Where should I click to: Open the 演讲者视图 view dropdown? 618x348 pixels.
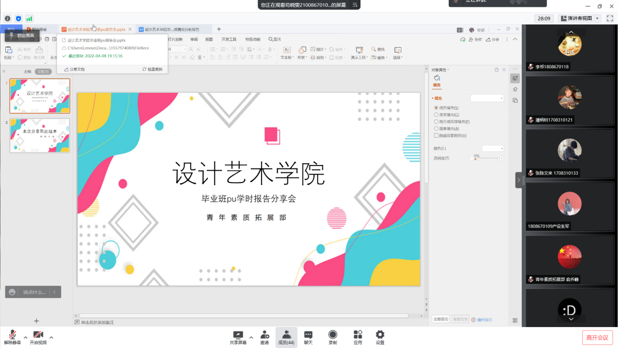click(579, 19)
